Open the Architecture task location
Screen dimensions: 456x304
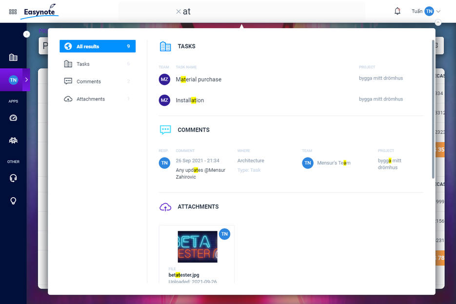tap(251, 161)
